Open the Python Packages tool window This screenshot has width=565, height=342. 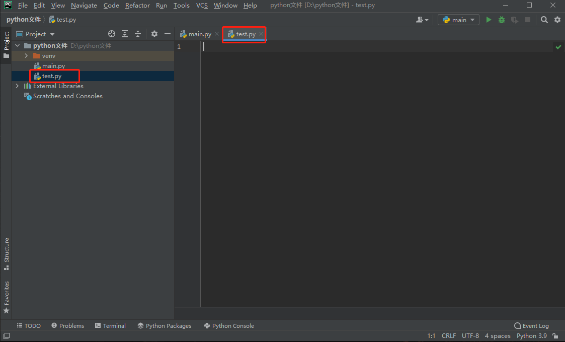(165, 326)
